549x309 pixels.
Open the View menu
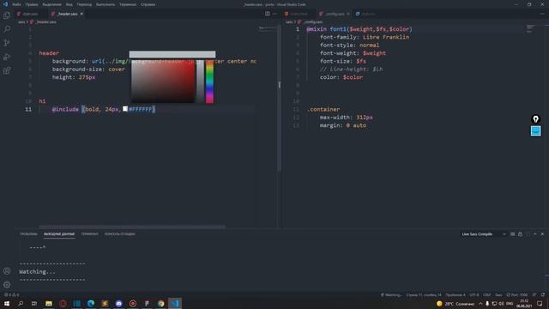click(x=69, y=4)
